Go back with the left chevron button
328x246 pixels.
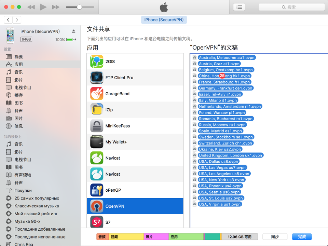pos(8,20)
